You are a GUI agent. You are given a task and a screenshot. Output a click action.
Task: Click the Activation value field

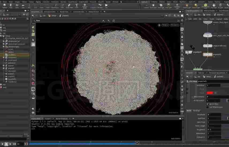(214, 85)
